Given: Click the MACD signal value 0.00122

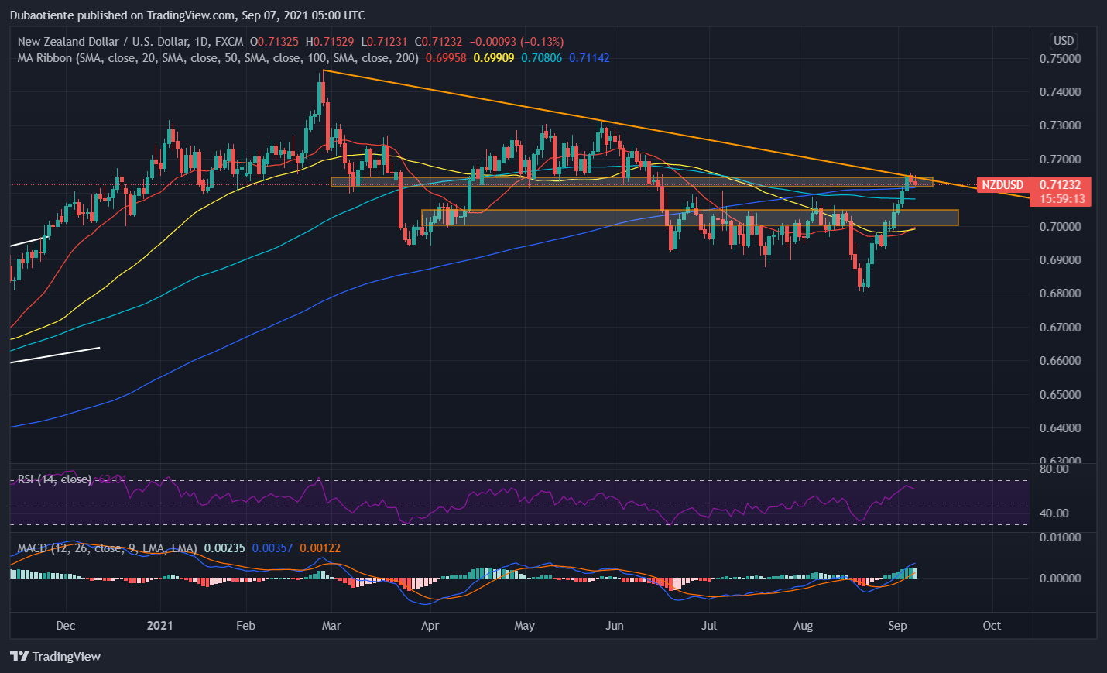Looking at the screenshot, I should [320, 548].
